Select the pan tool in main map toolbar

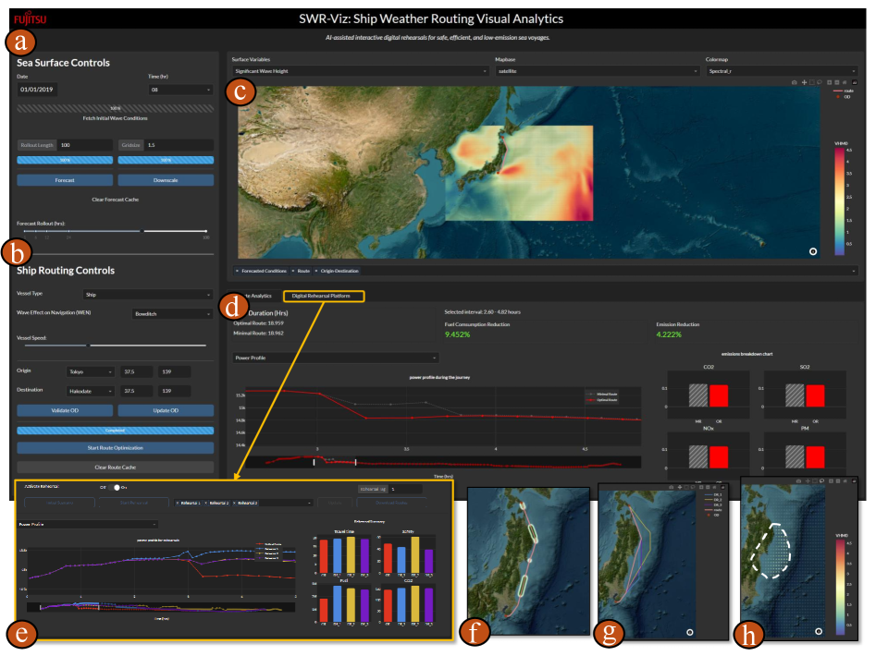click(x=805, y=82)
